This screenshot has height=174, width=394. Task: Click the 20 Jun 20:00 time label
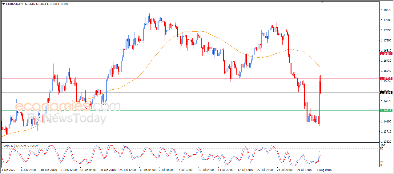pos(108,170)
